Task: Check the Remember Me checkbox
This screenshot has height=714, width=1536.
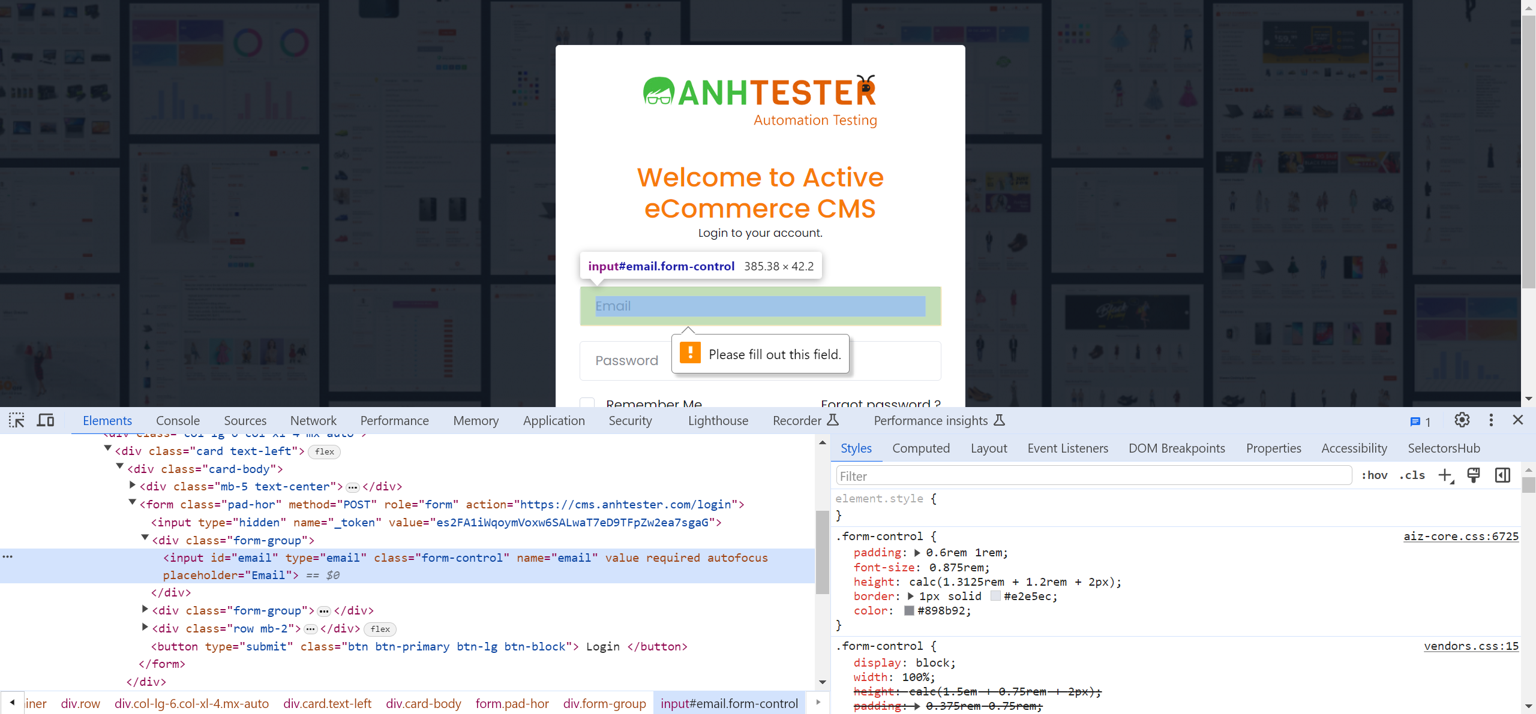Action: 587,403
